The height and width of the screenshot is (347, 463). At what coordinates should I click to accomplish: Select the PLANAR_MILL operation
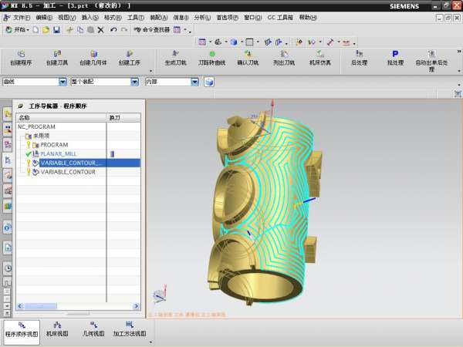[x=58, y=153]
